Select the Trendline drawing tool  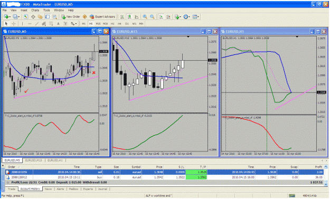[36, 24]
